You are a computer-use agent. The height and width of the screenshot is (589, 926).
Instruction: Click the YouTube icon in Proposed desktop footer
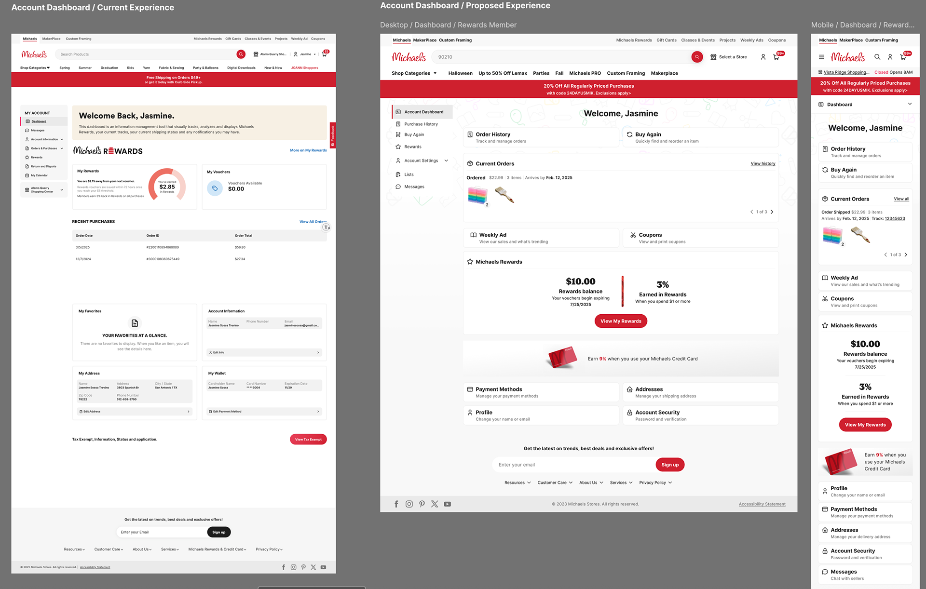tap(448, 504)
